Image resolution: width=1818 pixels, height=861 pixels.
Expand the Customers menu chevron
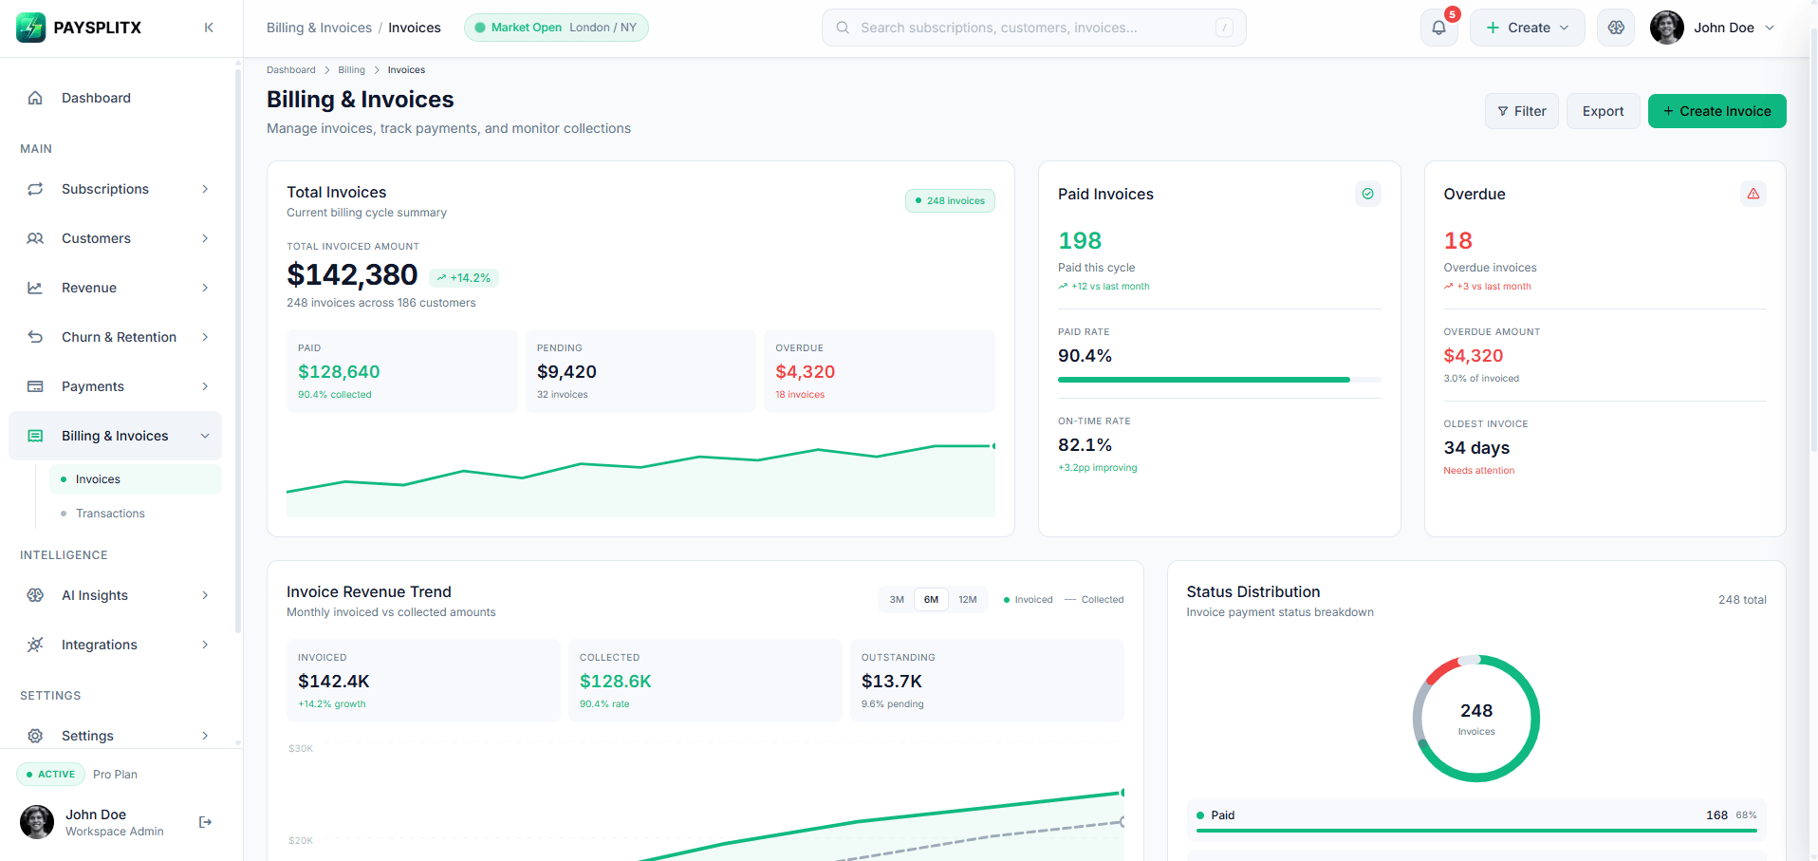pyautogui.click(x=205, y=238)
